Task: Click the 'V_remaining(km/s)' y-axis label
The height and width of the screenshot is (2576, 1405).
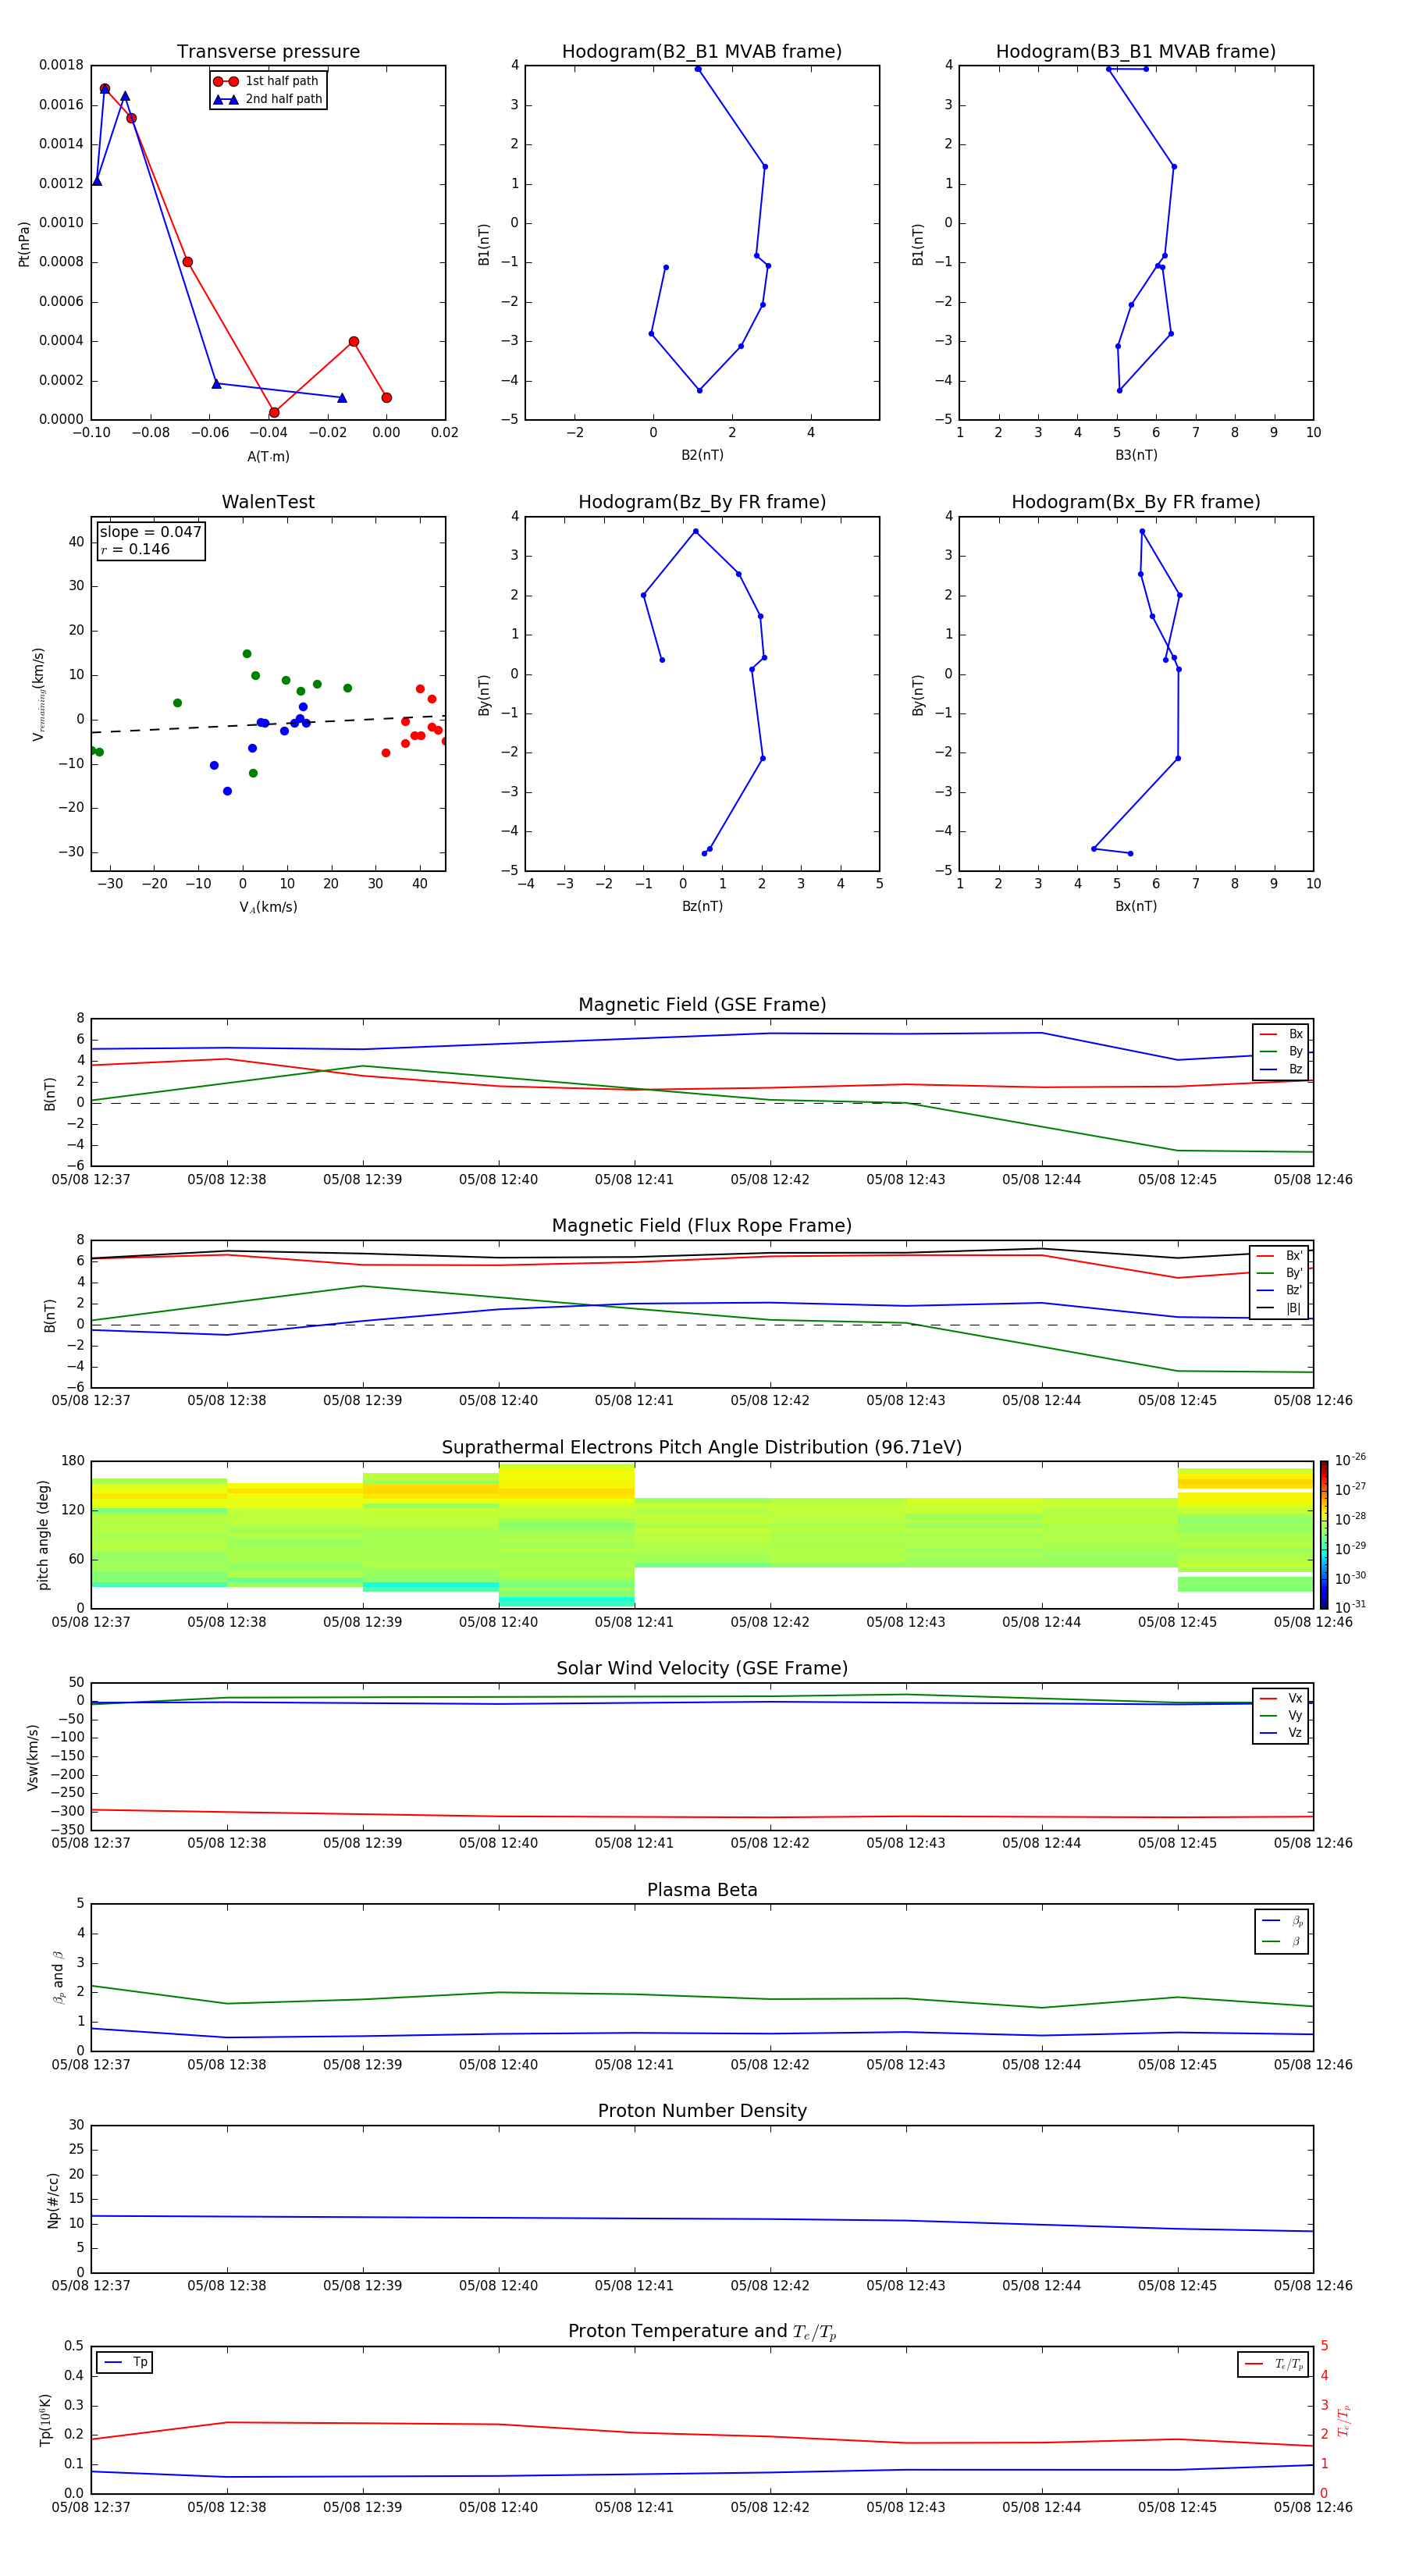Action: pos(38,694)
